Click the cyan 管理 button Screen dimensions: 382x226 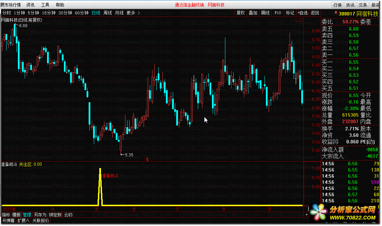(27, 215)
